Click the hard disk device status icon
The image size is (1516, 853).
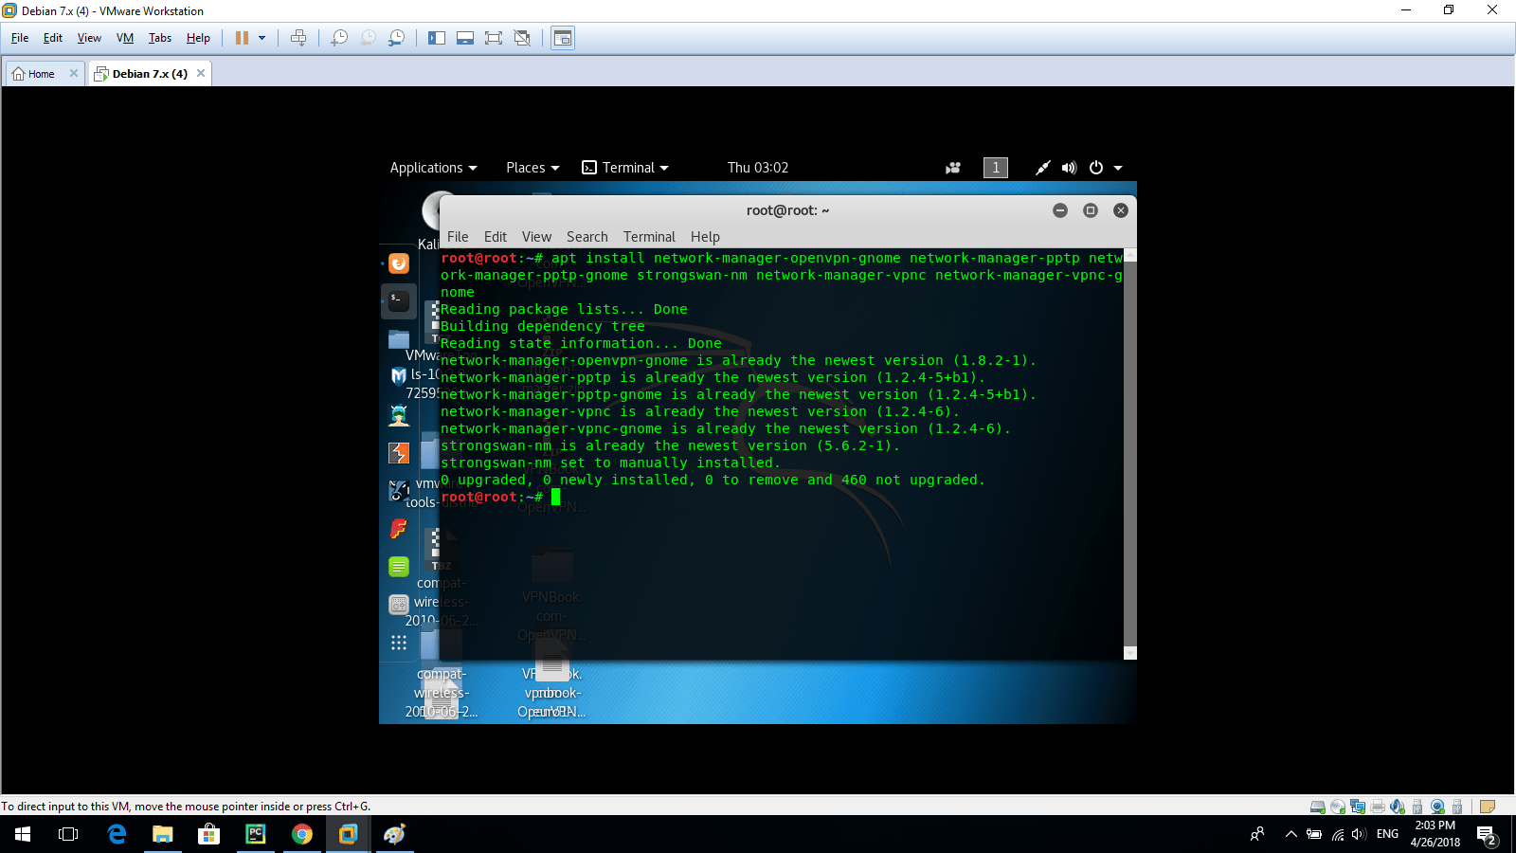pos(1317,807)
